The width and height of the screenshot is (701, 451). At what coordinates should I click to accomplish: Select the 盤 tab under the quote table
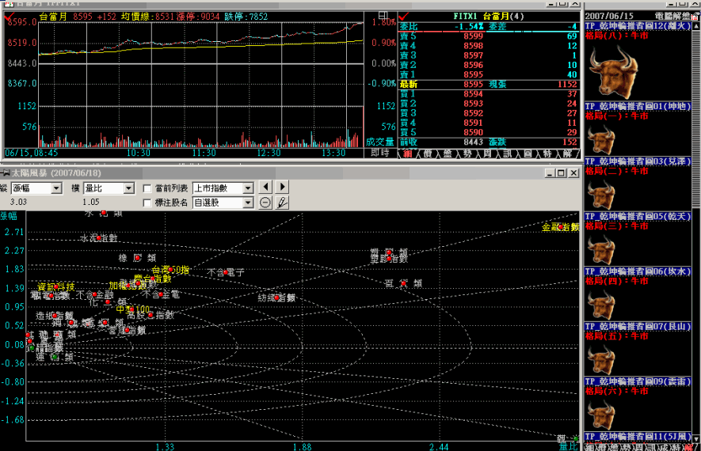[x=448, y=153]
